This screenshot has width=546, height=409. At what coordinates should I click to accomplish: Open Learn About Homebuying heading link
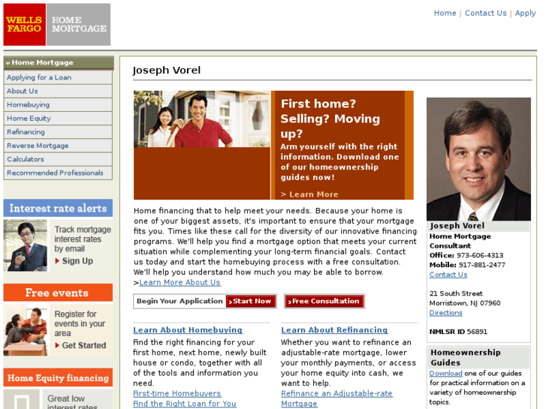click(188, 330)
